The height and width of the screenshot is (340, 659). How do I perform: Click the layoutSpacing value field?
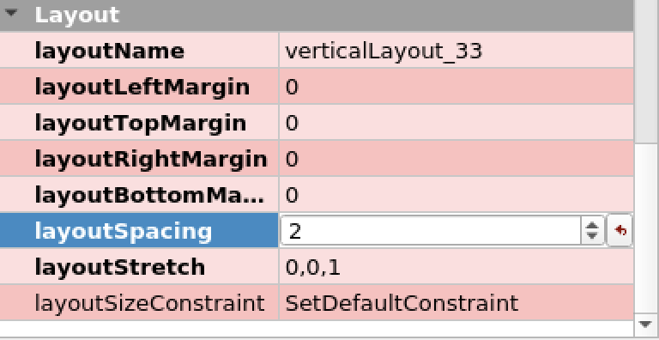(x=432, y=231)
